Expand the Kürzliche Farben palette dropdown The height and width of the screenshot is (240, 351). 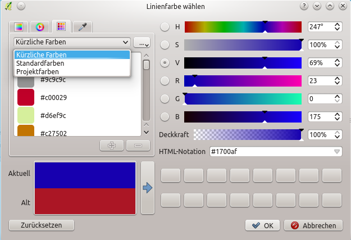pos(72,42)
